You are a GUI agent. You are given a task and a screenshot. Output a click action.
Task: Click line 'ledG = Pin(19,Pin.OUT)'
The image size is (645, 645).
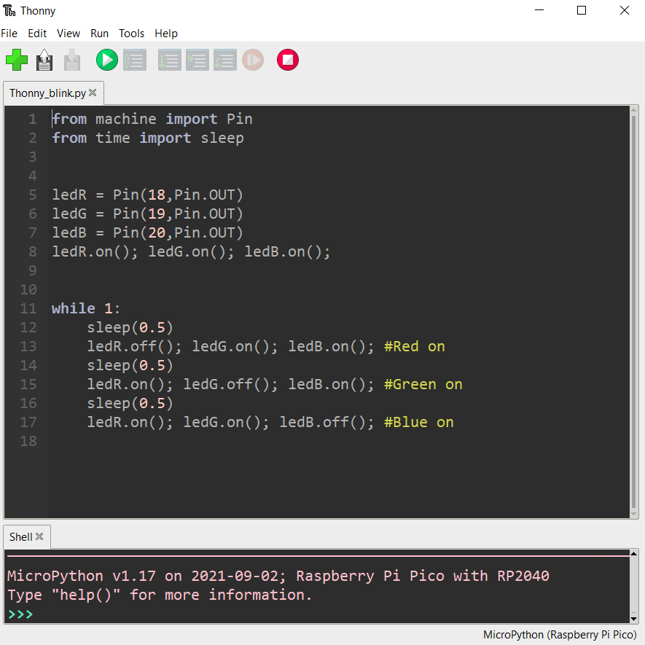[148, 214]
